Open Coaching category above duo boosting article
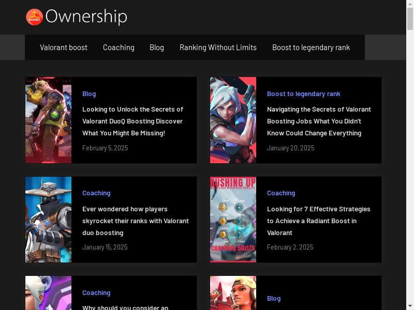This screenshot has width=414, height=310. click(x=96, y=193)
